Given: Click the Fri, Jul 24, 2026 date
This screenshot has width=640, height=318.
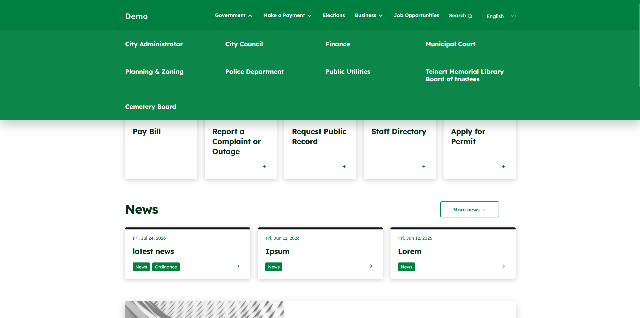Looking at the screenshot, I should tap(149, 238).
